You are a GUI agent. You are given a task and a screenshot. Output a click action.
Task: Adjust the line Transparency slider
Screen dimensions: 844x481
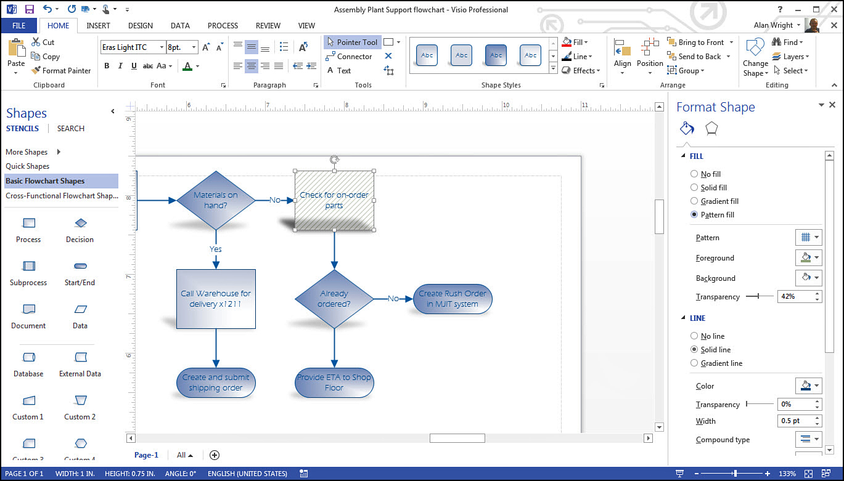point(760,405)
